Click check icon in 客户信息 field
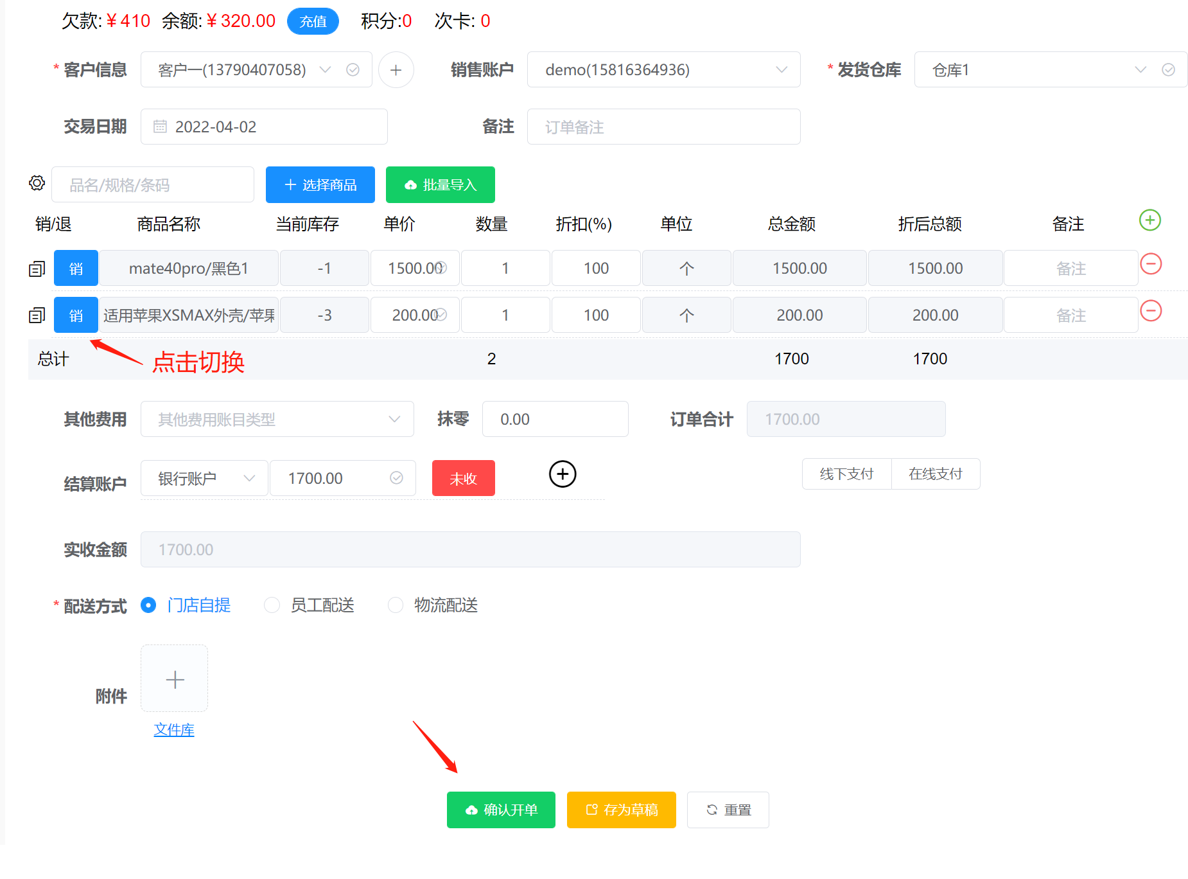 (x=353, y=70)
